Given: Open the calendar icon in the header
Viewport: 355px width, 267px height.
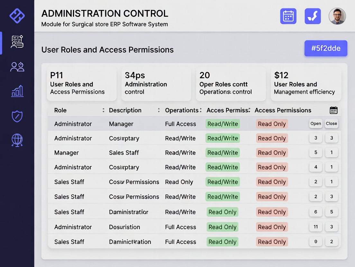Looking at the screenshot, I should click(x=288, y=16).
